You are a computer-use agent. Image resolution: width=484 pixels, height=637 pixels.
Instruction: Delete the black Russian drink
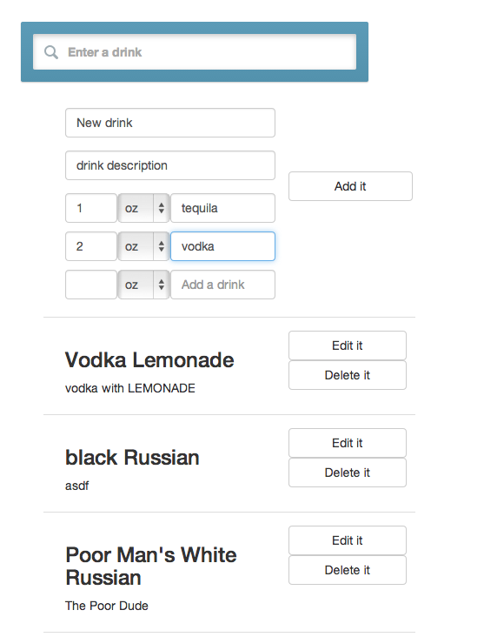(x=348, y=473)
